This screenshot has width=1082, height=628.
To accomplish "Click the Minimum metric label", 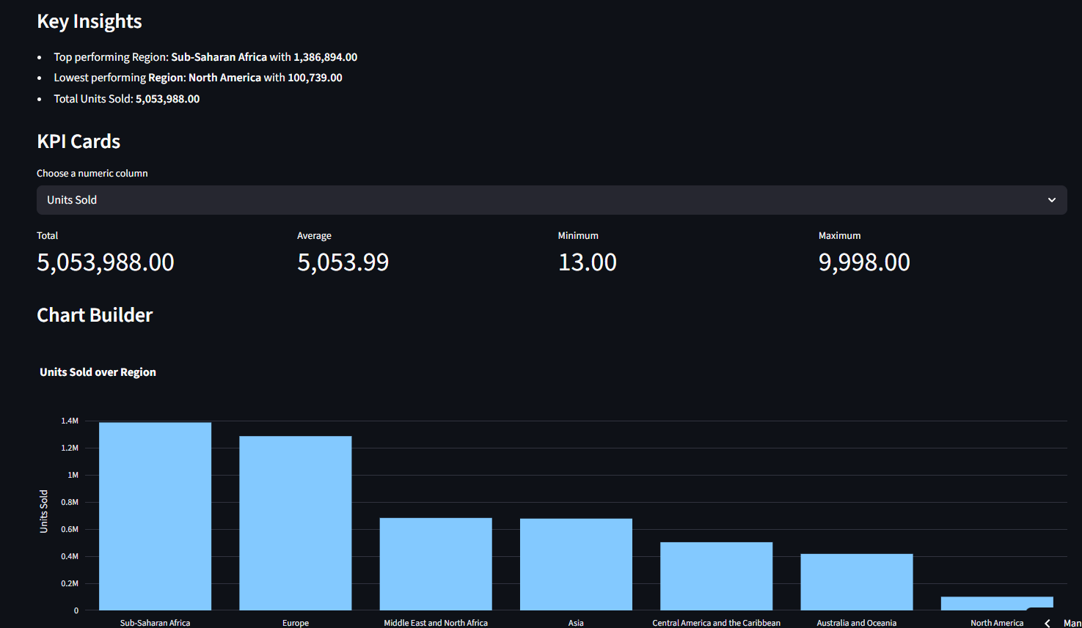I will pyautogui.click(x=578, y=236).
